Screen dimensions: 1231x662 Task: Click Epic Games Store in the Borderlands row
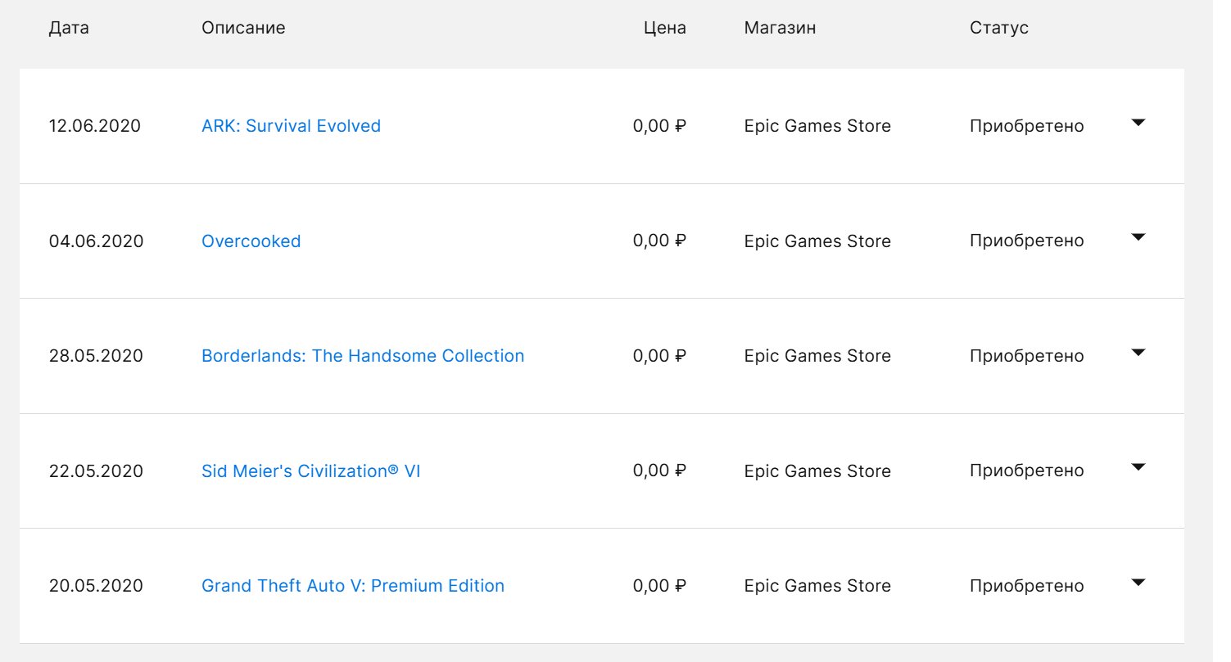pos(817,356)
